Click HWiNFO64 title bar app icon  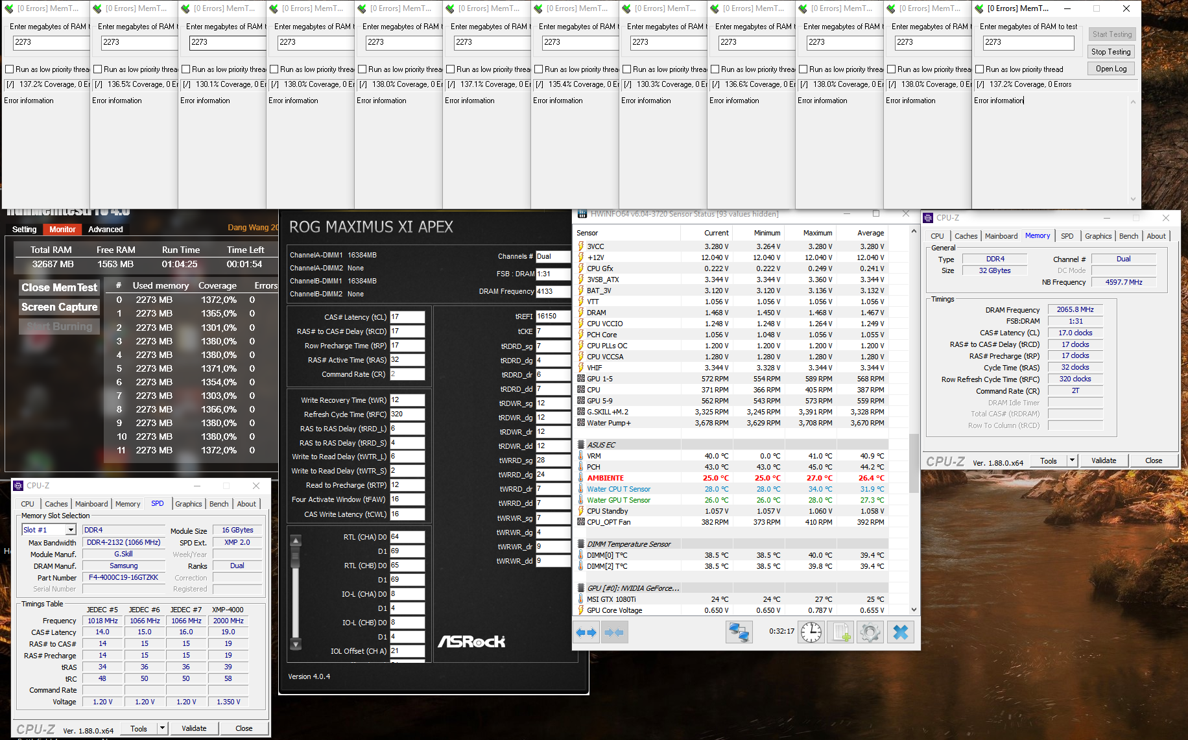(583, 214)
